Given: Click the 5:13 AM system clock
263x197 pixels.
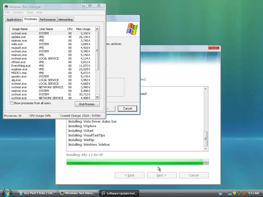Looking at the screenshot, I should [x=253, y=193].
